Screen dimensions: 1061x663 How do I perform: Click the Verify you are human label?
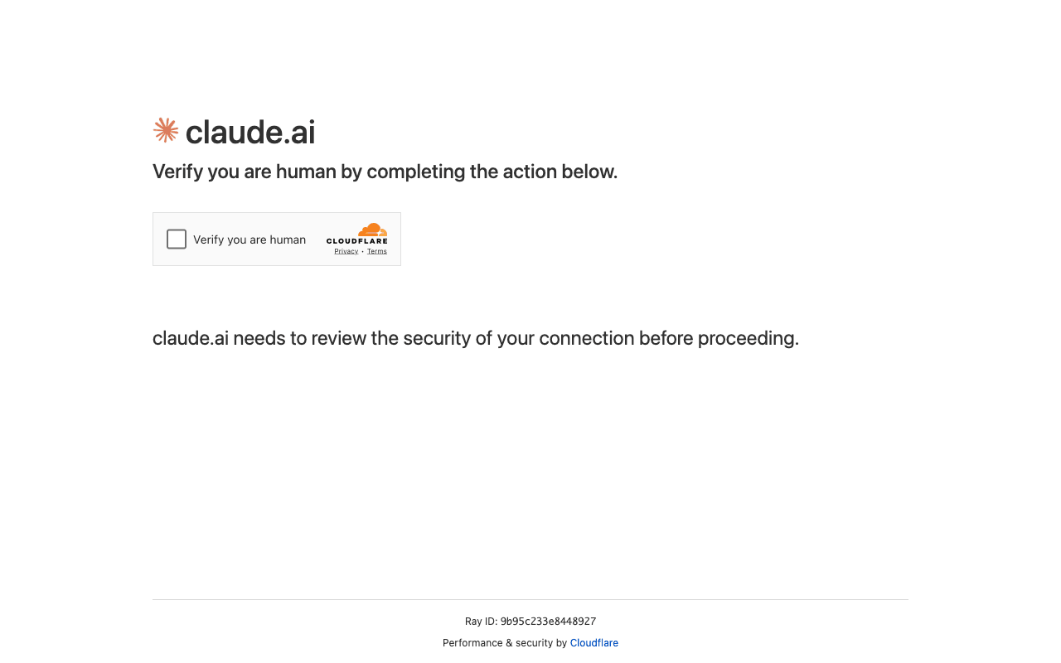tap(250, 240)
